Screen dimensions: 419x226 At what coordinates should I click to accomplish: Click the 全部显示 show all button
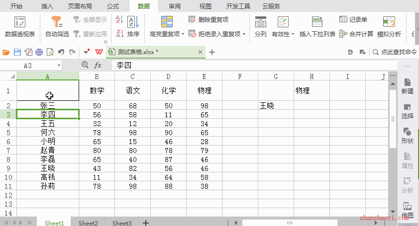coord(90,19)
